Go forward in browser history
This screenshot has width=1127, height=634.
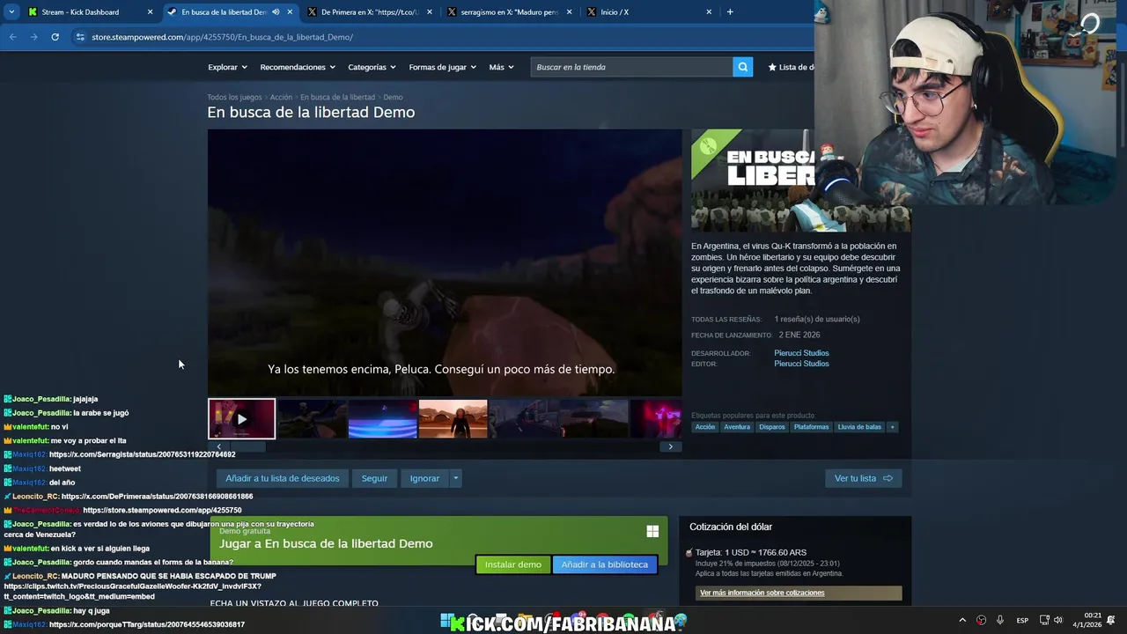pyautogui.click(x=33, y=37)
